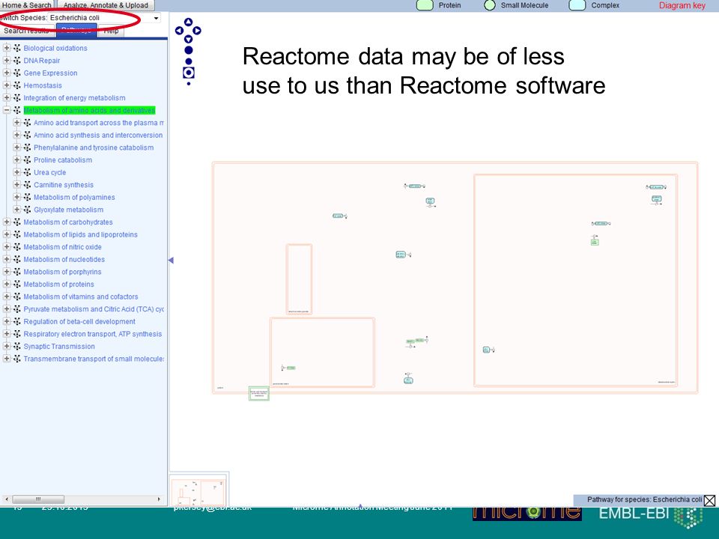The image size is (719, 539).
Task: Click the pathway icon beside DNA Repair
Action: click(x=17, y=61)
